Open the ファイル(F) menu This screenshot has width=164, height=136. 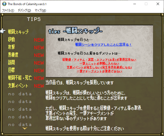coord(8,10)
